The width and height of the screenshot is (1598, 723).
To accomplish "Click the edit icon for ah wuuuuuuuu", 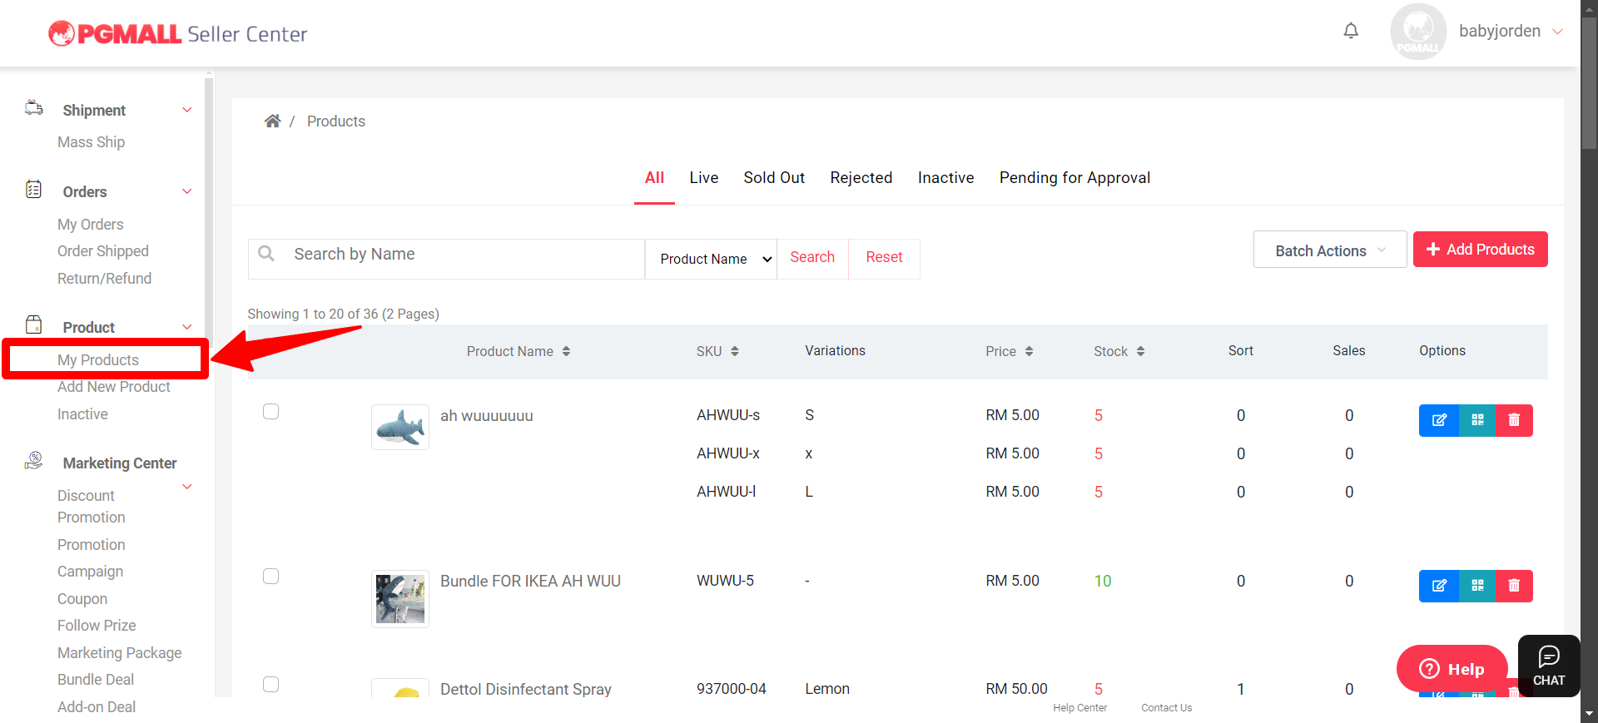I will click(x=1438, y=420).
